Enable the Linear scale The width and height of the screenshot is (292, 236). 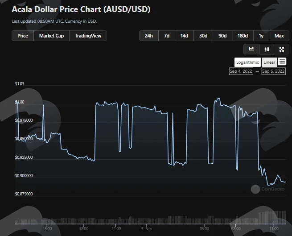(269, 62)
